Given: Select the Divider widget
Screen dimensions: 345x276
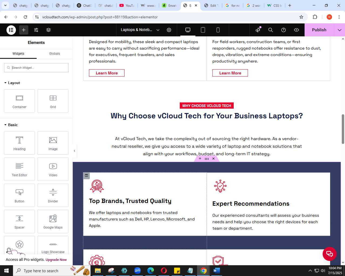Looking at the screenshot, I should click(53, 195).
